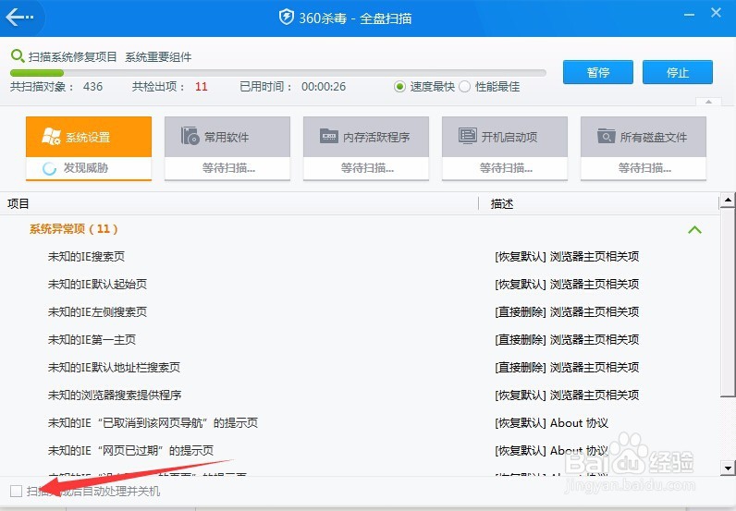This screenshot has height=511, width=736.
Task: Select row 未知的IE搜索页
Action: point(360,257)
